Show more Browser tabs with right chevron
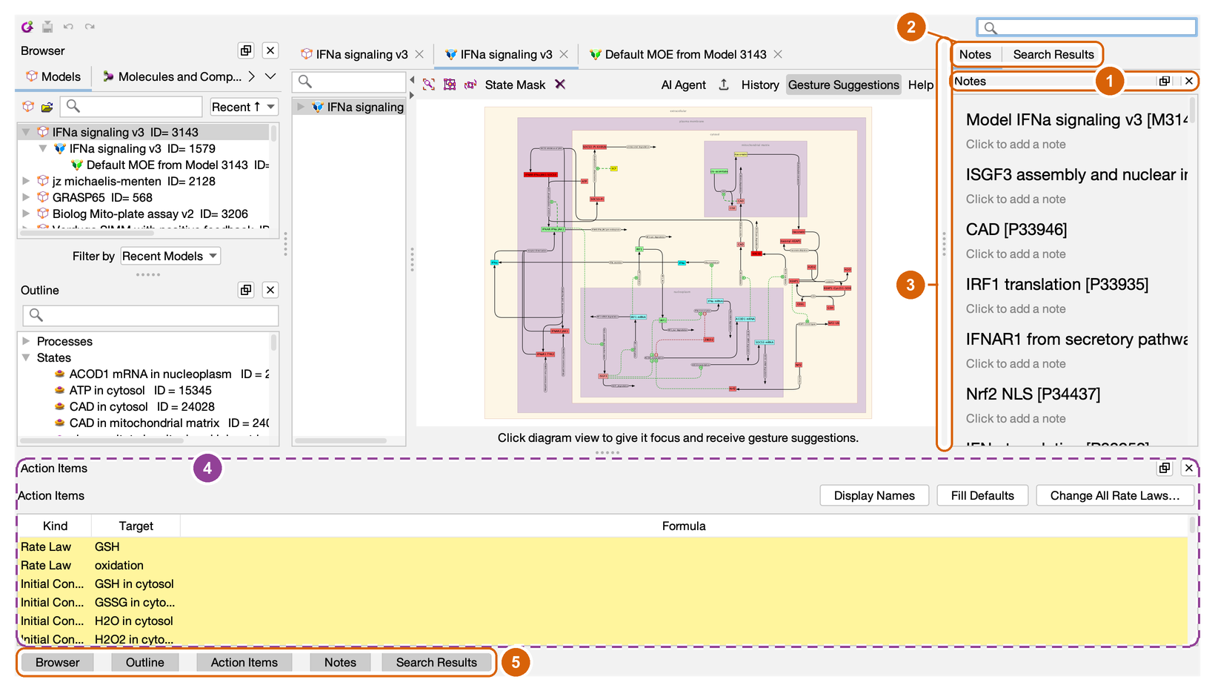This screenshot has width=1215, height=691. (x=251, y=76)
